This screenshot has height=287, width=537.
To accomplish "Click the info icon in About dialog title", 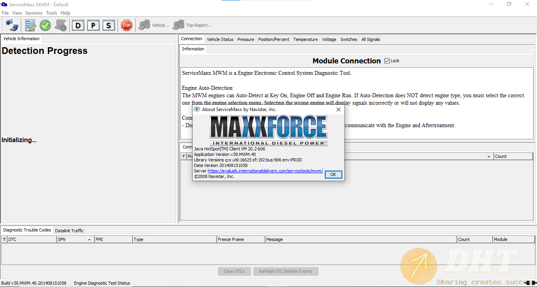I will [197, 109].
